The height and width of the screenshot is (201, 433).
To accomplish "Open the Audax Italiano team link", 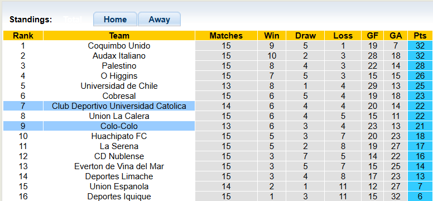I will (119, 56).
